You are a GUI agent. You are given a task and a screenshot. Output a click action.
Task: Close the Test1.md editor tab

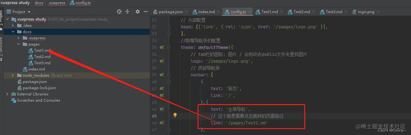pos(281,12)
